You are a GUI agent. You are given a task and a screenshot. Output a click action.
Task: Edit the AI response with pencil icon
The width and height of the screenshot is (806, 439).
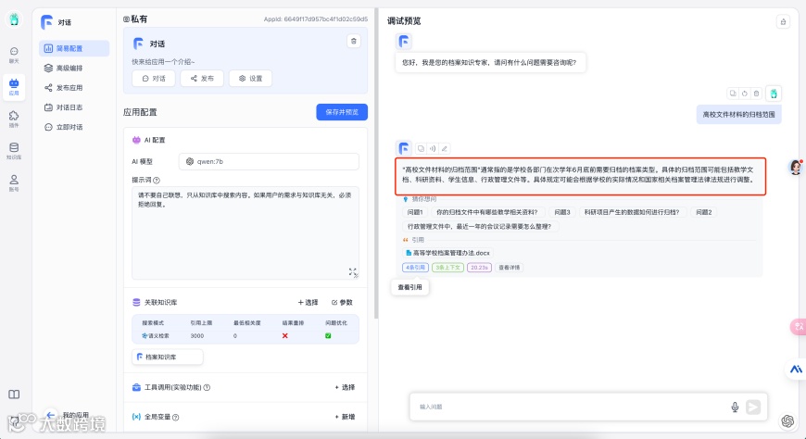tap(444, 148)
